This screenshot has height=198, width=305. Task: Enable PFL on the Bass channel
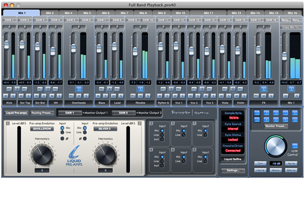pos(101,89)
